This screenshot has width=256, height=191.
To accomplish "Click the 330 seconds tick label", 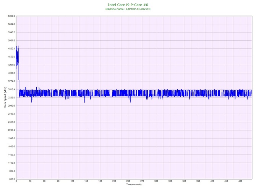I will (x=170, y=181).
